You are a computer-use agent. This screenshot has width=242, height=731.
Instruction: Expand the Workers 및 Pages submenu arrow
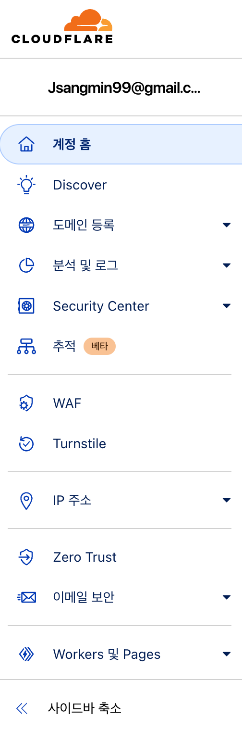click(x=227, y=654)
